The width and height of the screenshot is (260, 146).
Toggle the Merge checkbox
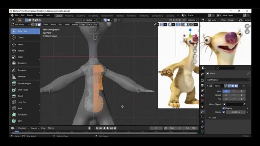click(x=223, y=112)
